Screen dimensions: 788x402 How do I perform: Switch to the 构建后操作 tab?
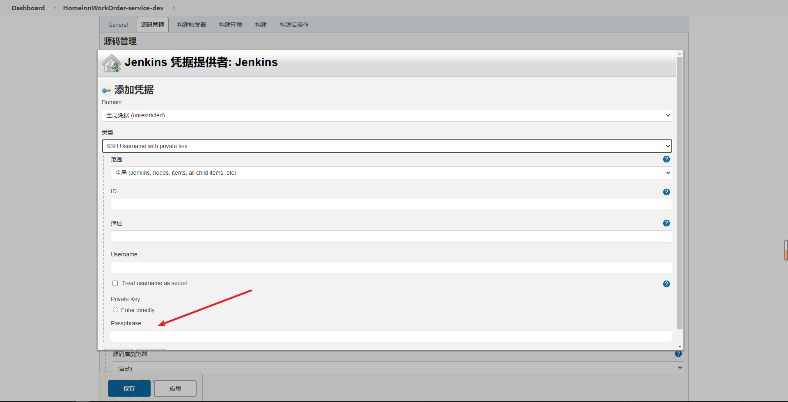[x=294, y=25]
